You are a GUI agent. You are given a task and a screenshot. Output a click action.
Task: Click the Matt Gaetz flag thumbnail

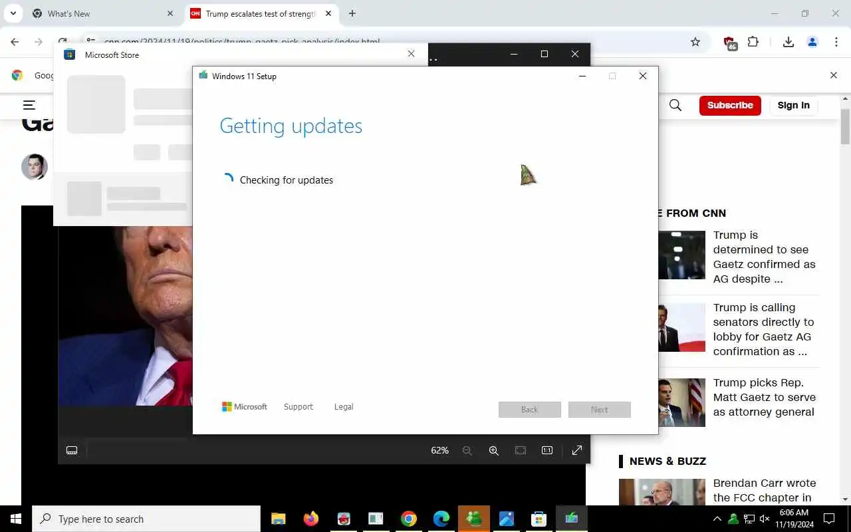pyautogui.click(x=681, y=402)
